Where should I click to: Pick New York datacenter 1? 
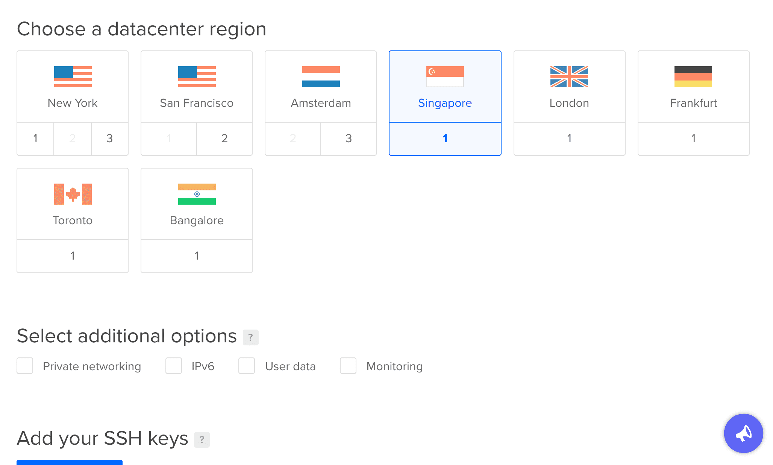[x=35, y=138]
